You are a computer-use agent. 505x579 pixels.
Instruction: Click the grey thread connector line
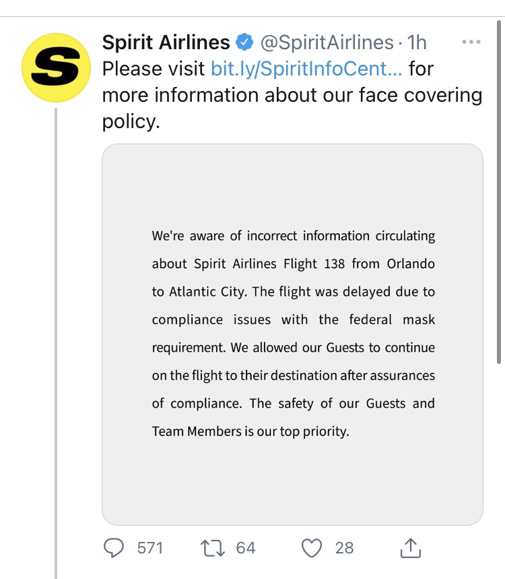click(x=56, y=337)
